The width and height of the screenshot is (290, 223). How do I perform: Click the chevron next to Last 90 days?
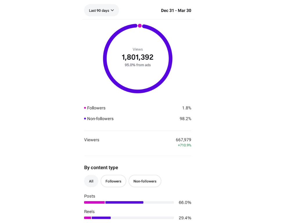tap(112, 10)
